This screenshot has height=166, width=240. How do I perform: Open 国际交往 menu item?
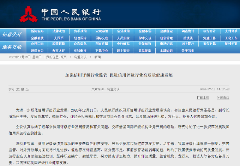coord(102,38)
